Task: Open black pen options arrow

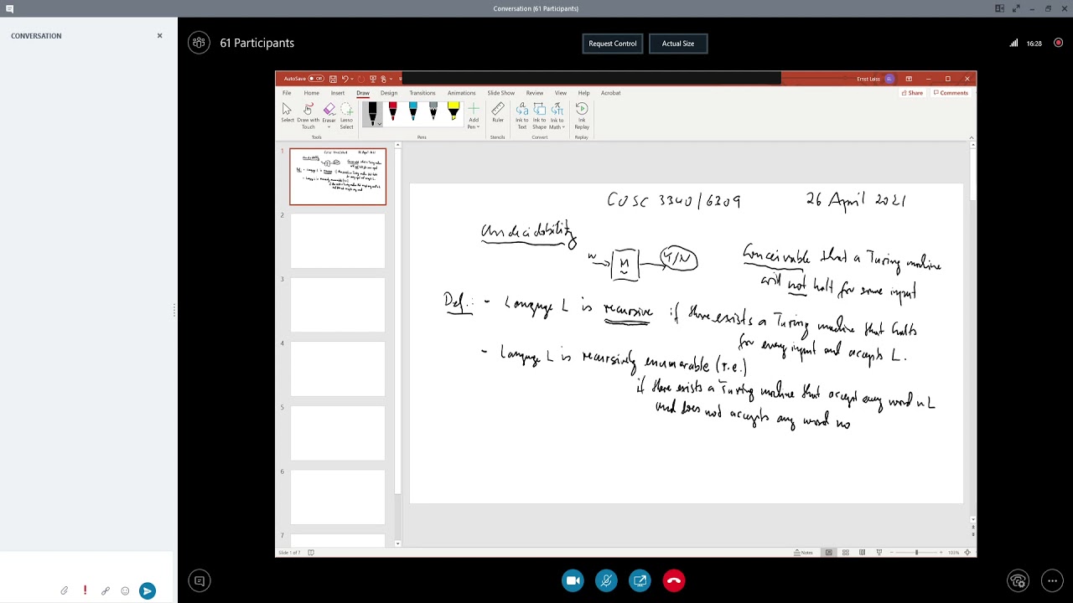Action: tap(379, 124)
